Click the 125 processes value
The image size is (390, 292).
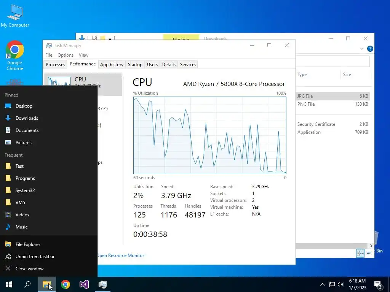click(139, 215)
